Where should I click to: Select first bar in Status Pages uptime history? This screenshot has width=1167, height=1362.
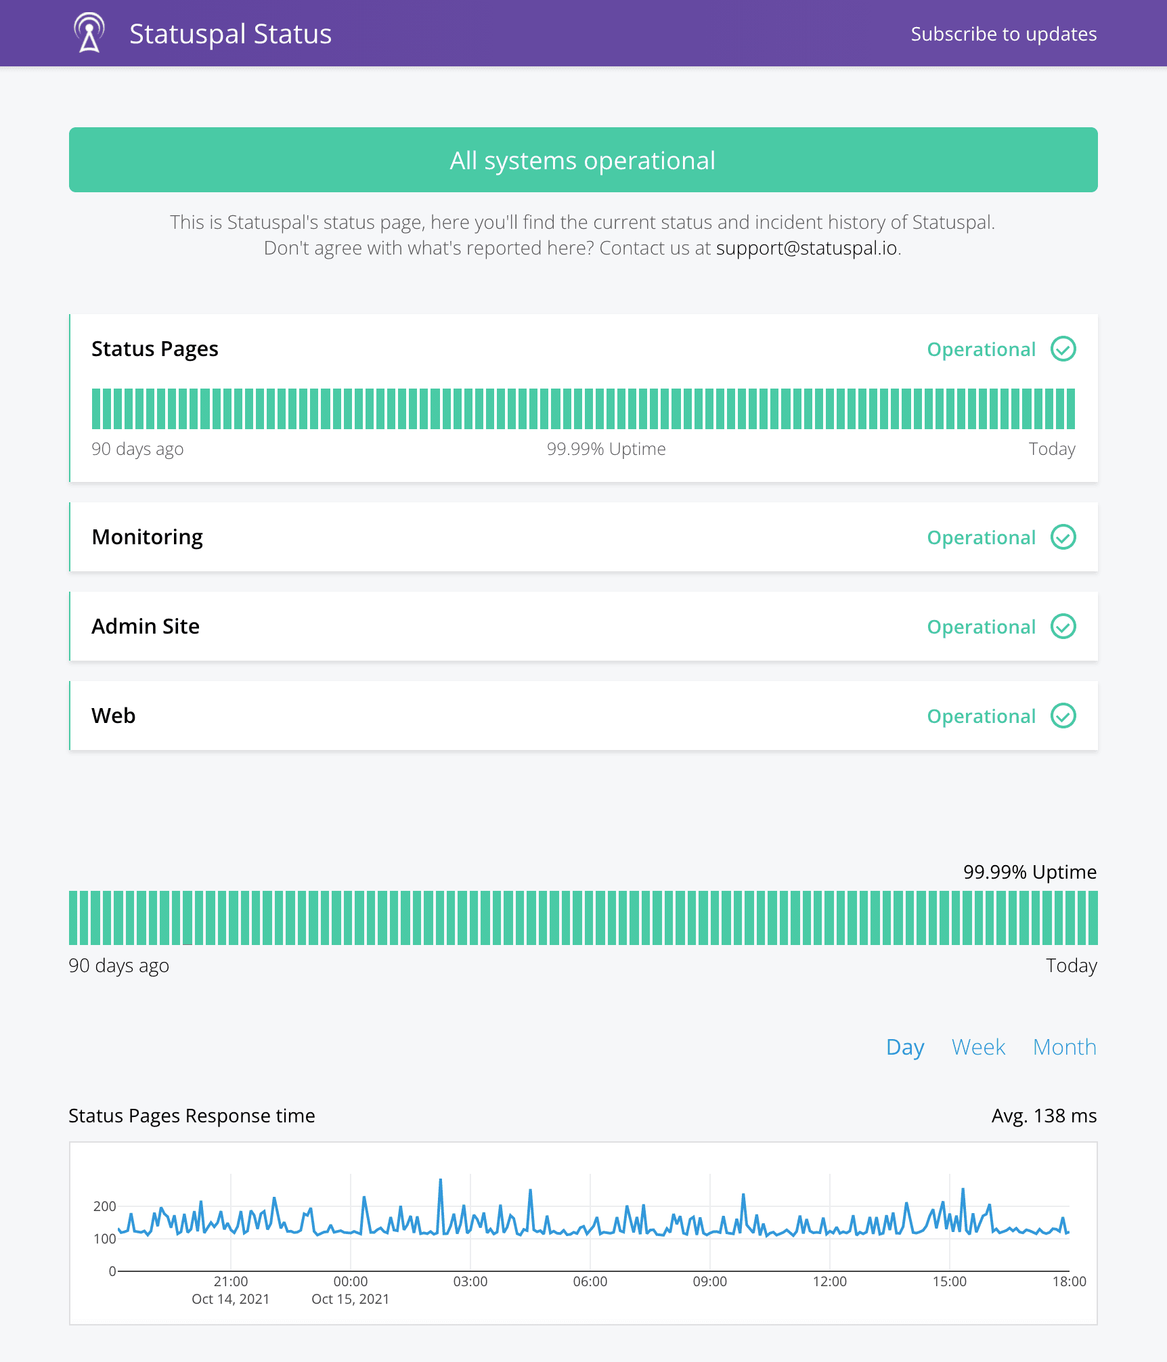[96, 409]
